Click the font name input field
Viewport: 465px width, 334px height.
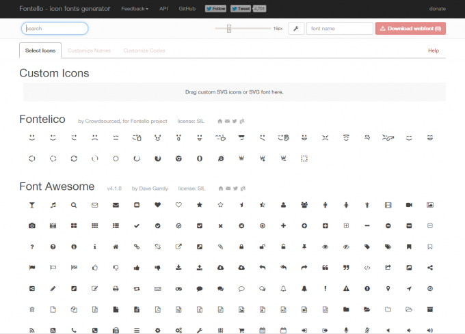(340, 29)
